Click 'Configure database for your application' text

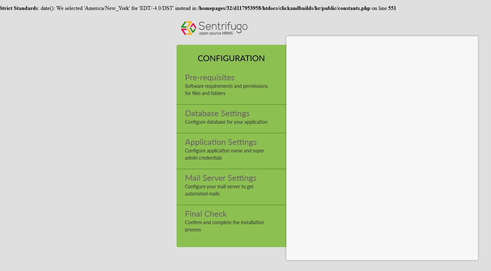click(x=226, y=122)
